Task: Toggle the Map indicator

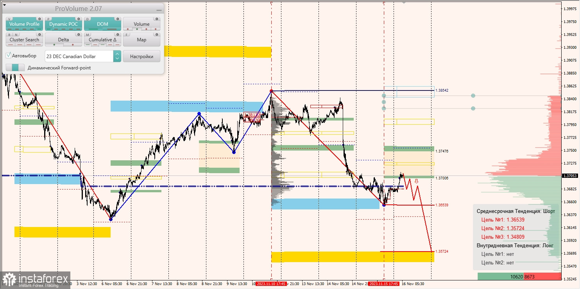Action: coord(141,40)
